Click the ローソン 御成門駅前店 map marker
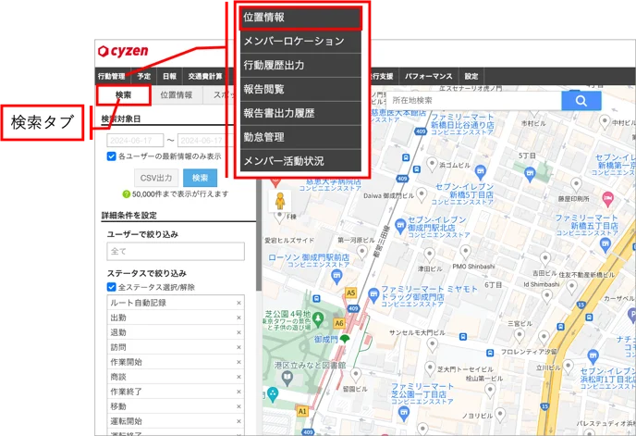Screen dimensions: 636x436 point(336,278)
